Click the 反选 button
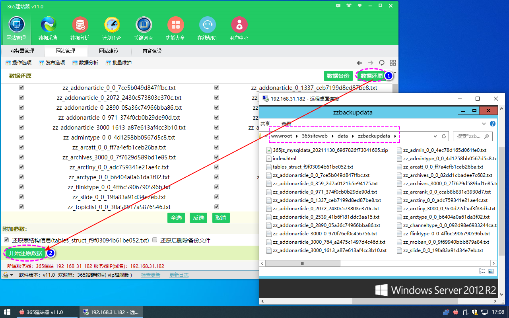The image size is (509, 318). pos(198,217)
